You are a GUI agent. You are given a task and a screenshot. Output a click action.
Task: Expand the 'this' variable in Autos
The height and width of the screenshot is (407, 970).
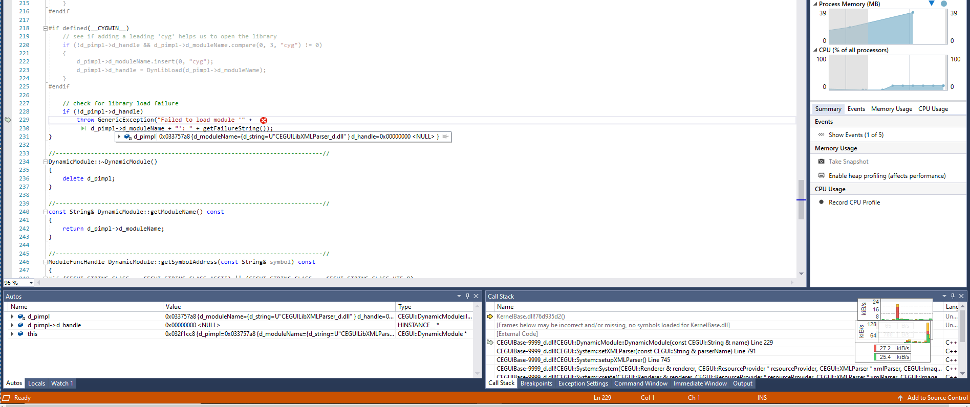pyautogui.click(x=12, y=334)
